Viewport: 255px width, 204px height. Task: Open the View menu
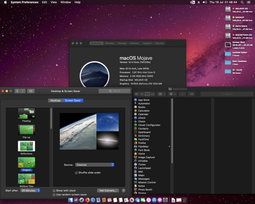click(x=54, y=2)
